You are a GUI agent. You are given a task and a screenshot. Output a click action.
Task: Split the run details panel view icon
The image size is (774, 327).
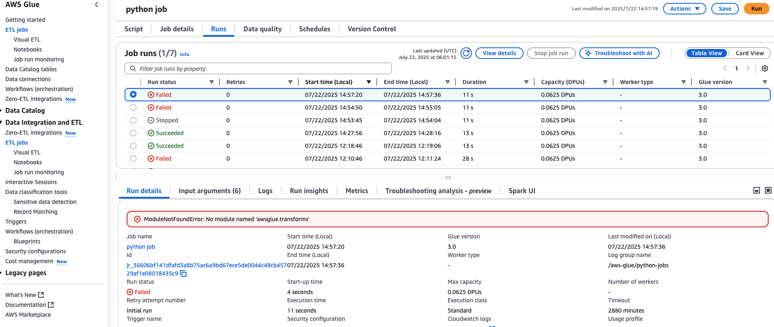point(756,190)
